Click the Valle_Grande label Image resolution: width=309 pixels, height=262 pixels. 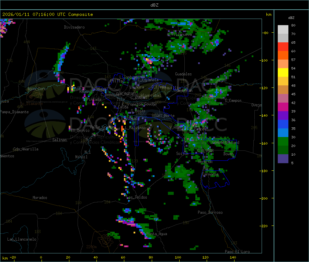pos(102,127)
